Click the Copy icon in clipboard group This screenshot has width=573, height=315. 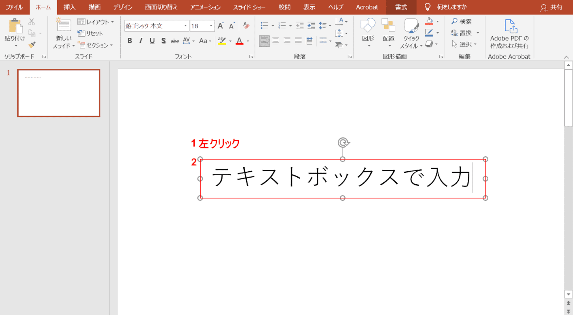tap(32, 33)
